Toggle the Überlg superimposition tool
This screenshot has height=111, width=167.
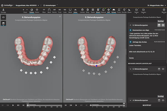coord(87,11)
